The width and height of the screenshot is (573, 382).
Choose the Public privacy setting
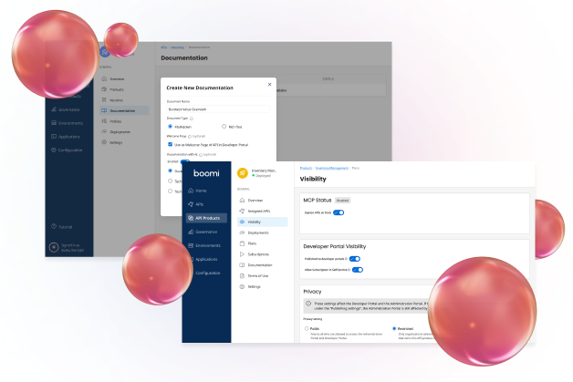[x=307, y=328]
